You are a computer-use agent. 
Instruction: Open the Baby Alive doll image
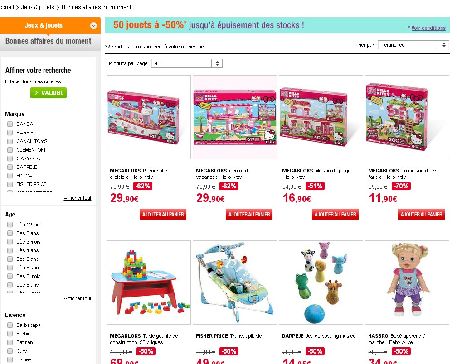tap(407, 282)
